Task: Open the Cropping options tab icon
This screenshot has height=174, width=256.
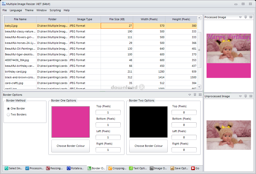Action: [110, 168]
